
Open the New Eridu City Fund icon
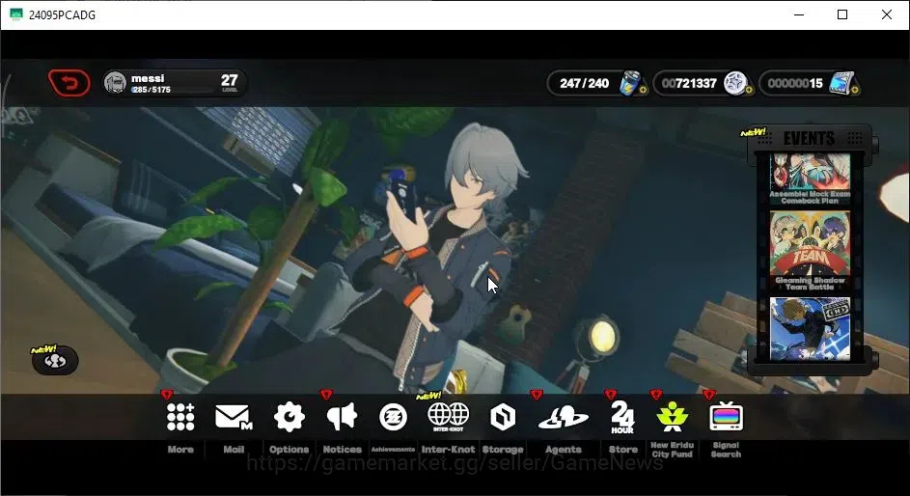[x=672, y=417]
